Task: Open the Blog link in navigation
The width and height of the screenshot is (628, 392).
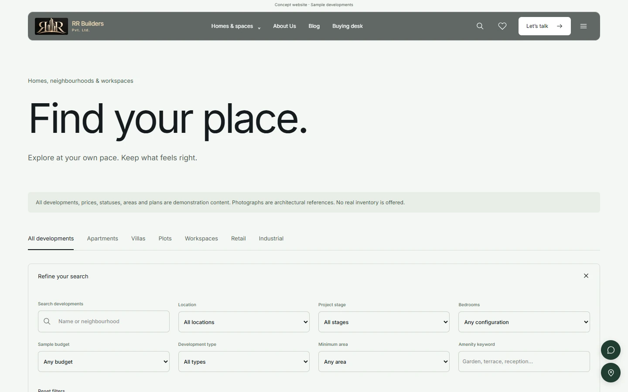Action: click(314, 26)
